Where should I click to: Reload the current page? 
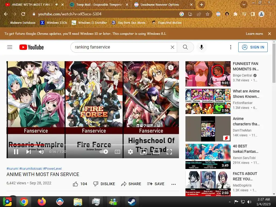coord(23,14)
